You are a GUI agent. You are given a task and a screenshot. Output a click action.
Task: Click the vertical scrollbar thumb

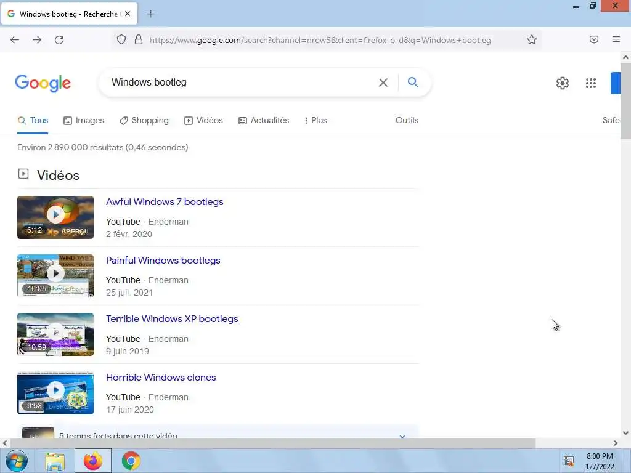point(625,100)
